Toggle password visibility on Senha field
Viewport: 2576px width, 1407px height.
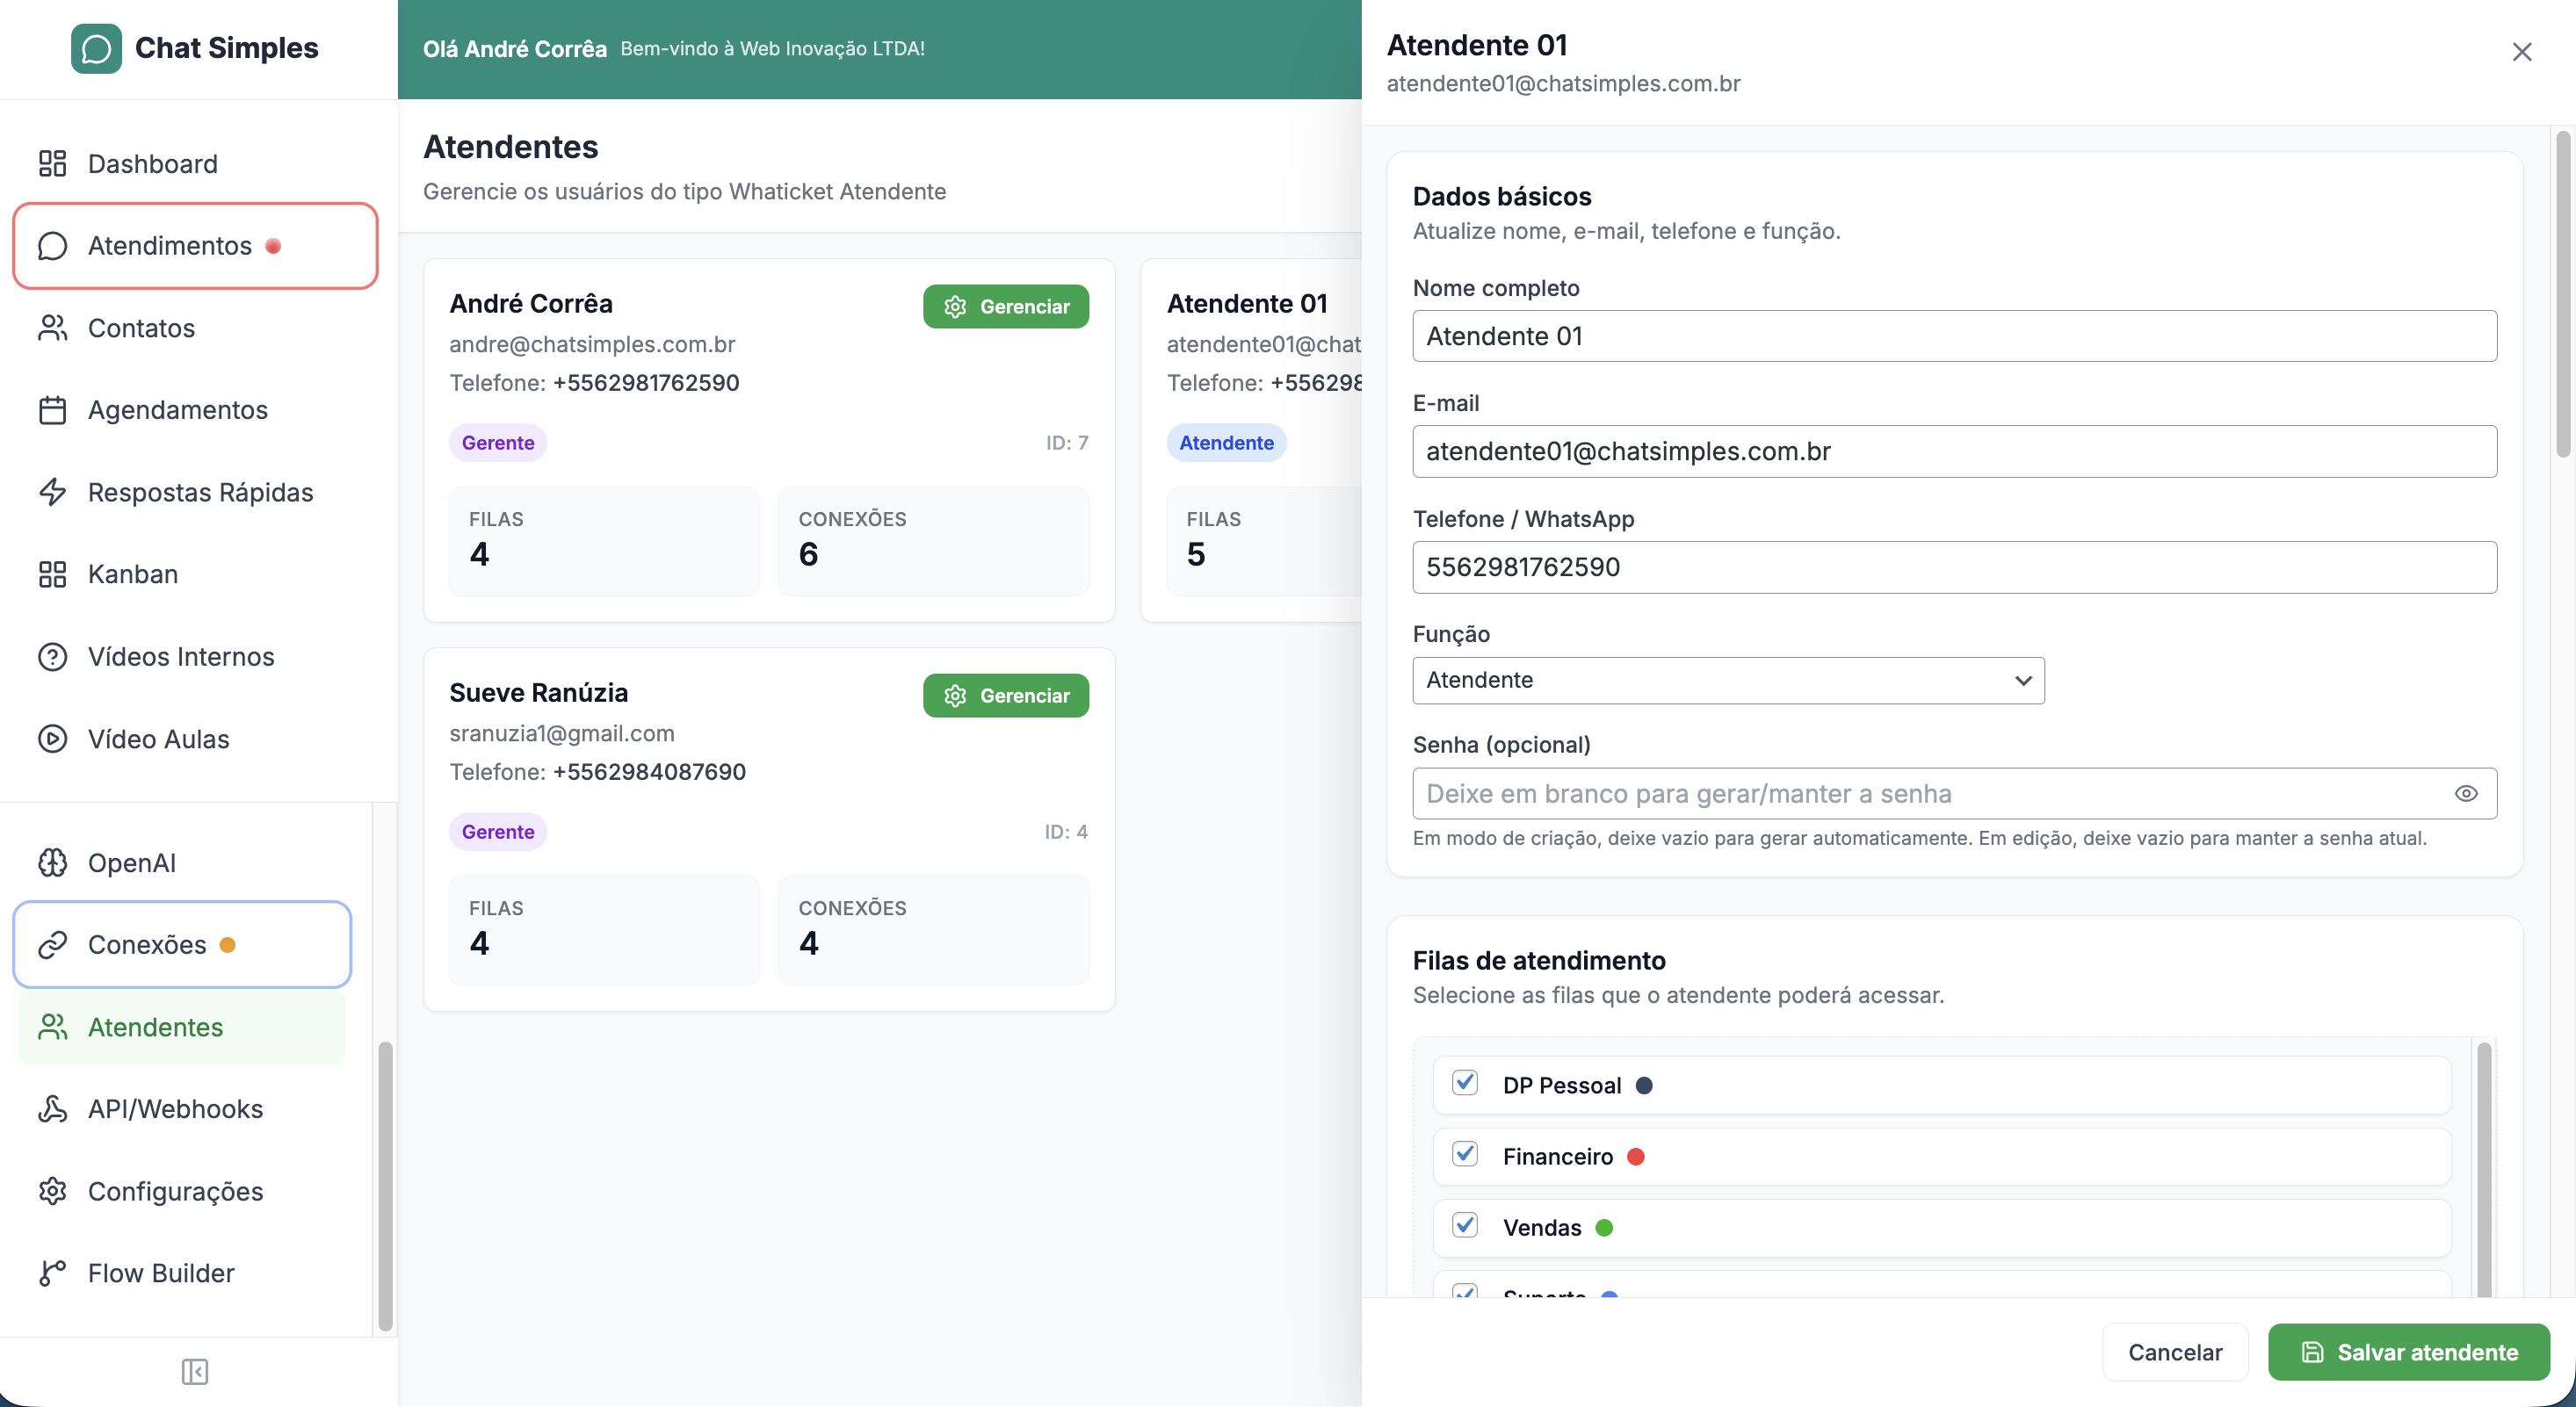[x=2467, y=793]
